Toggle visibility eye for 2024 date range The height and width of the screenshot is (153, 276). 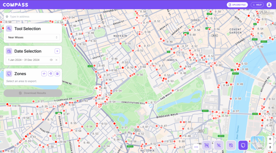point(51,60)
